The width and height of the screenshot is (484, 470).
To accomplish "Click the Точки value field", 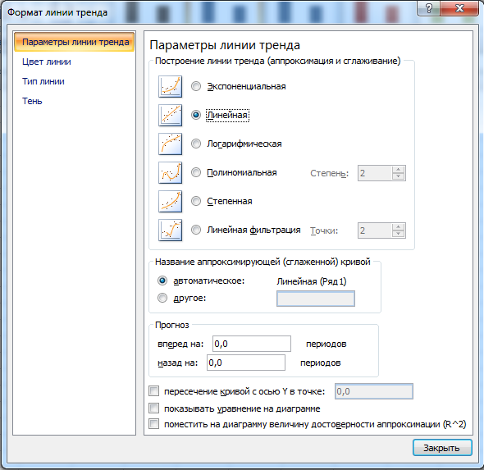I will pyautogui.click(x=375, y=230).
